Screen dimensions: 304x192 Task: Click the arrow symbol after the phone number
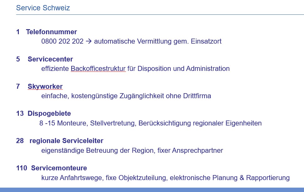[x=88, y=41]
